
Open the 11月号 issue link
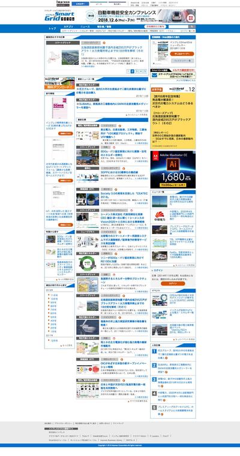click(x=54, y=295)
